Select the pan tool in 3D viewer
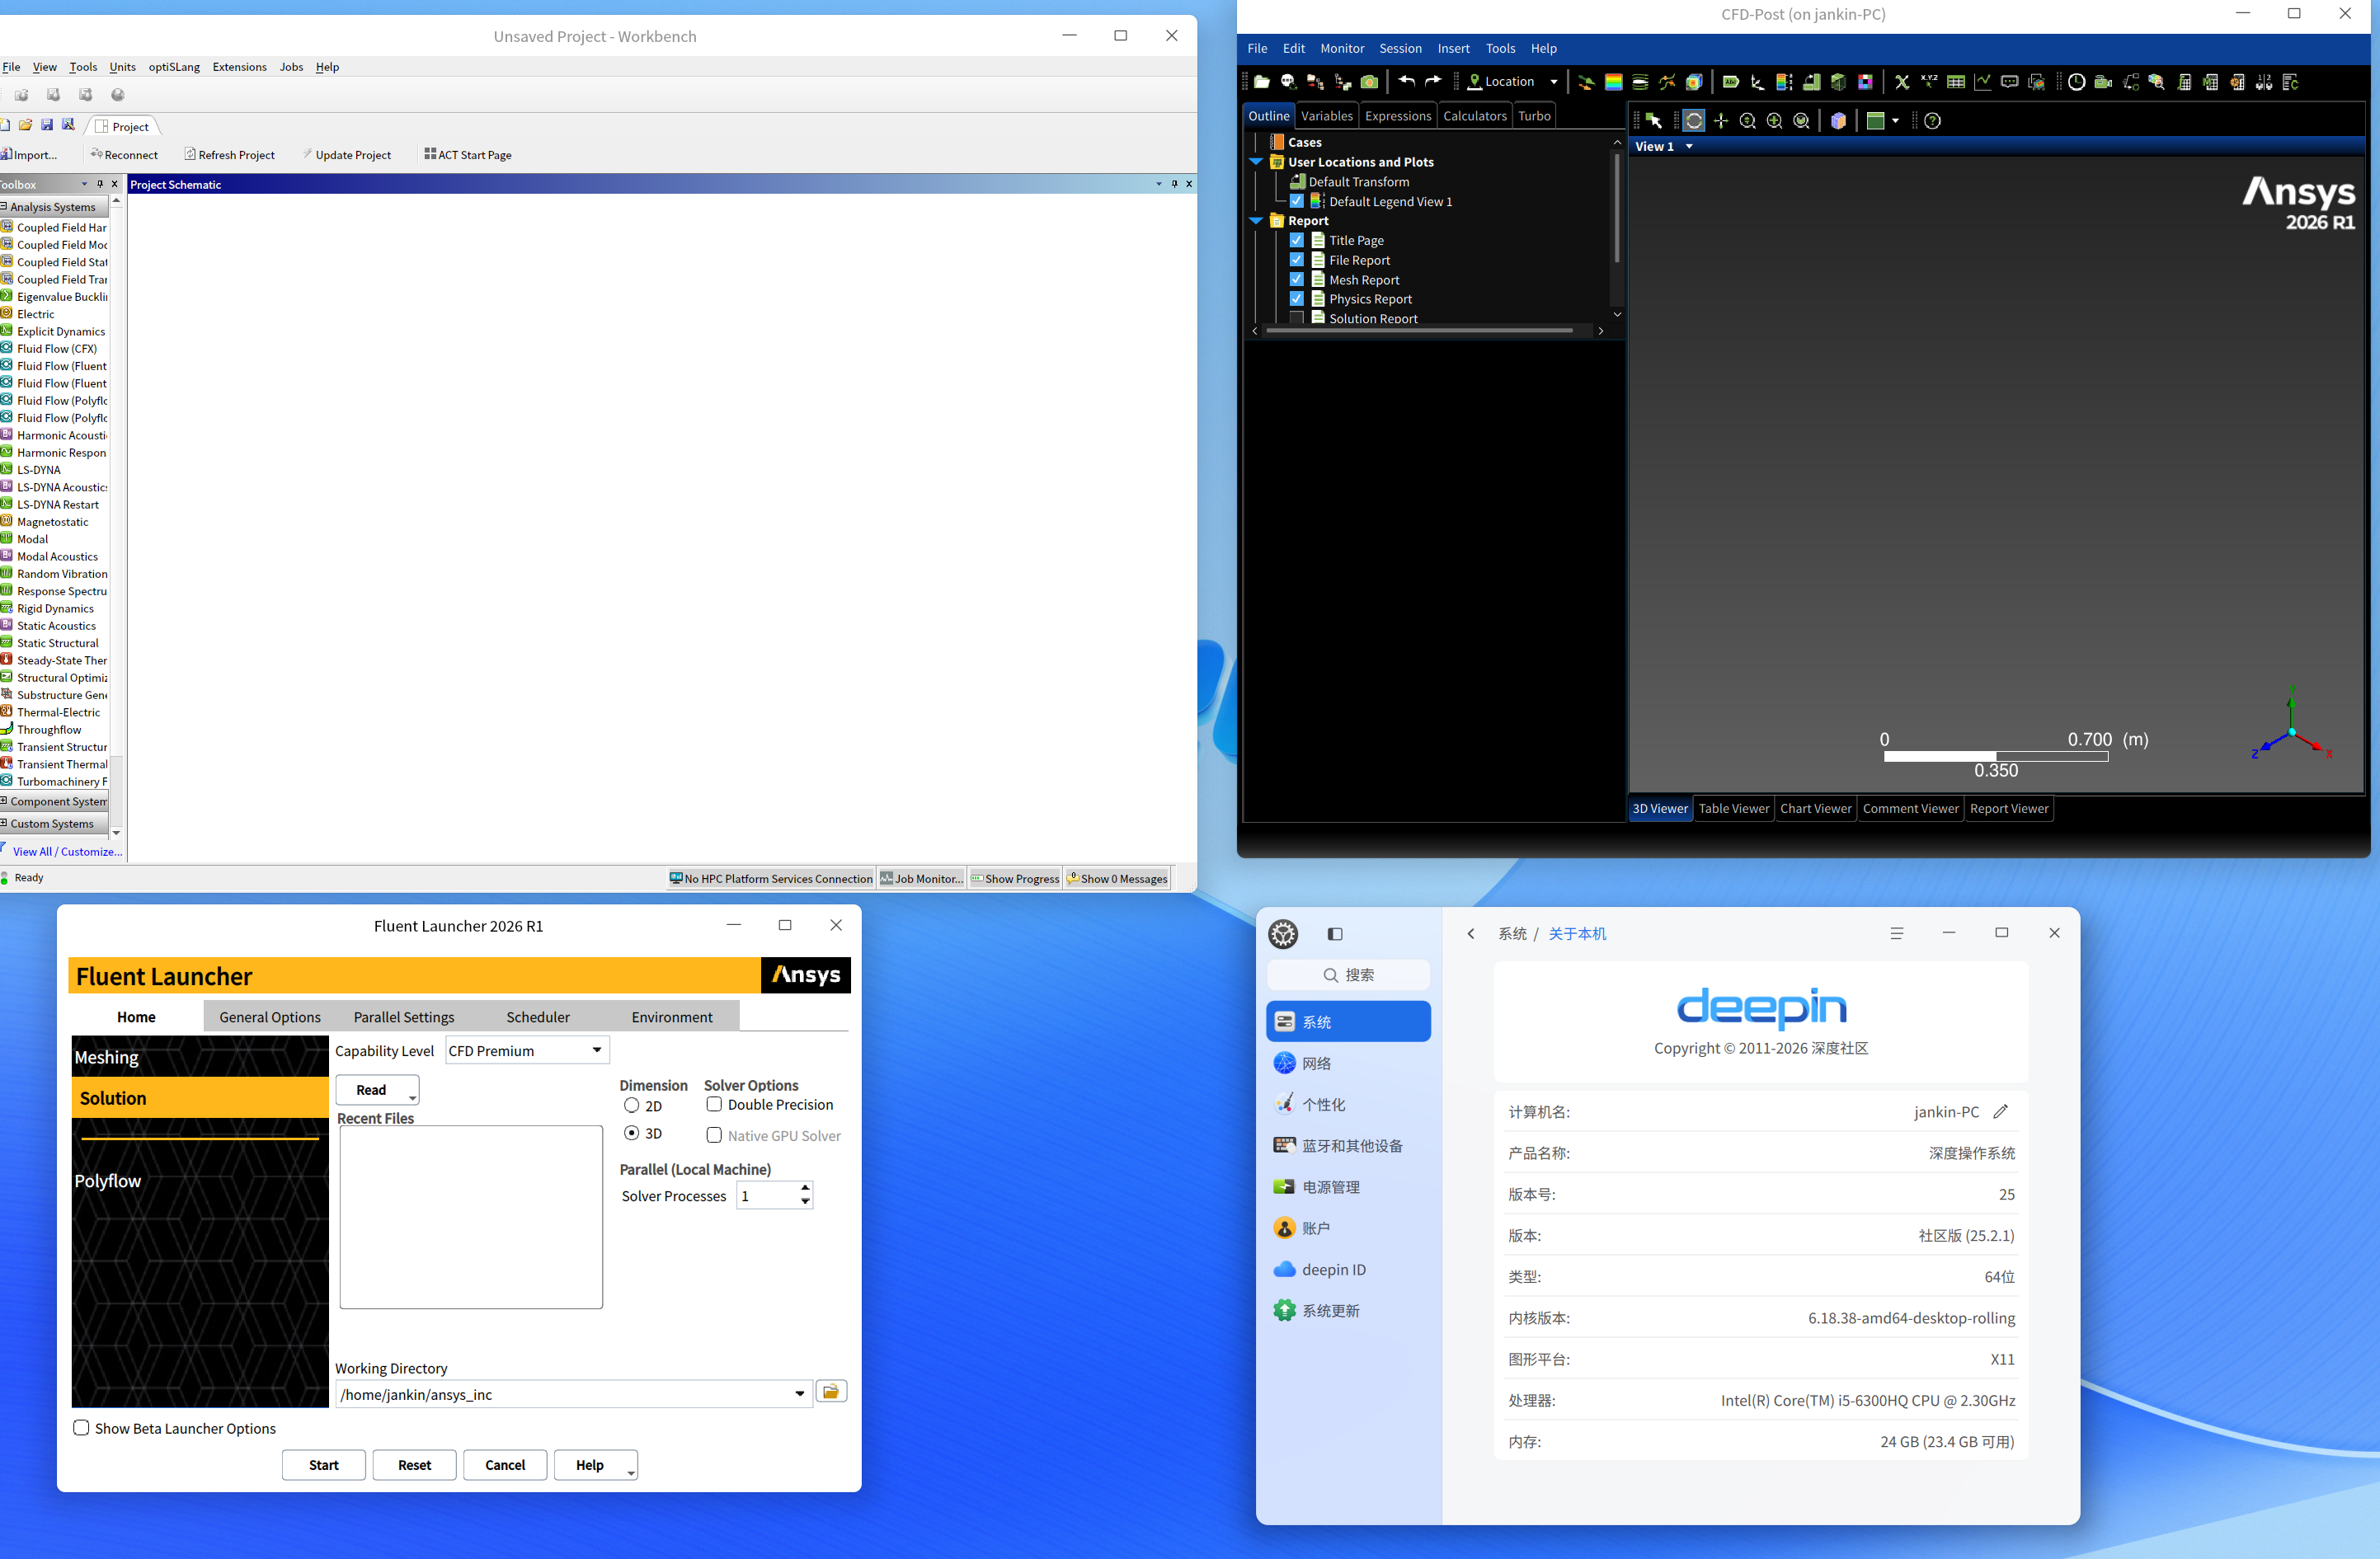 click(1720, 120)
